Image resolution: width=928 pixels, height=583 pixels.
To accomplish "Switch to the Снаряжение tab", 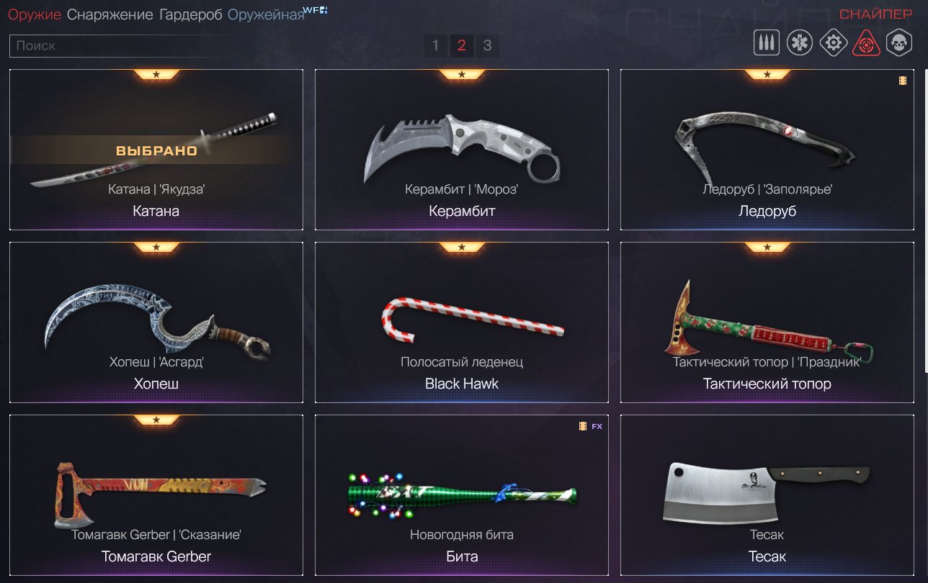I will click(110, 14).
